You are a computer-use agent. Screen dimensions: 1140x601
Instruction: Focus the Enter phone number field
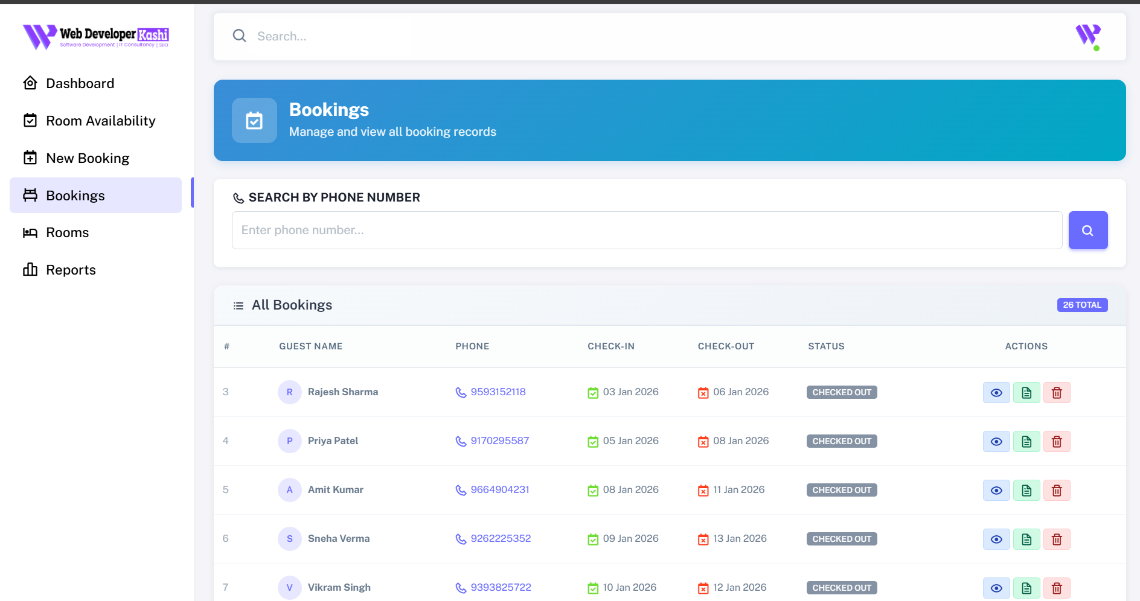tap(646, 231)
